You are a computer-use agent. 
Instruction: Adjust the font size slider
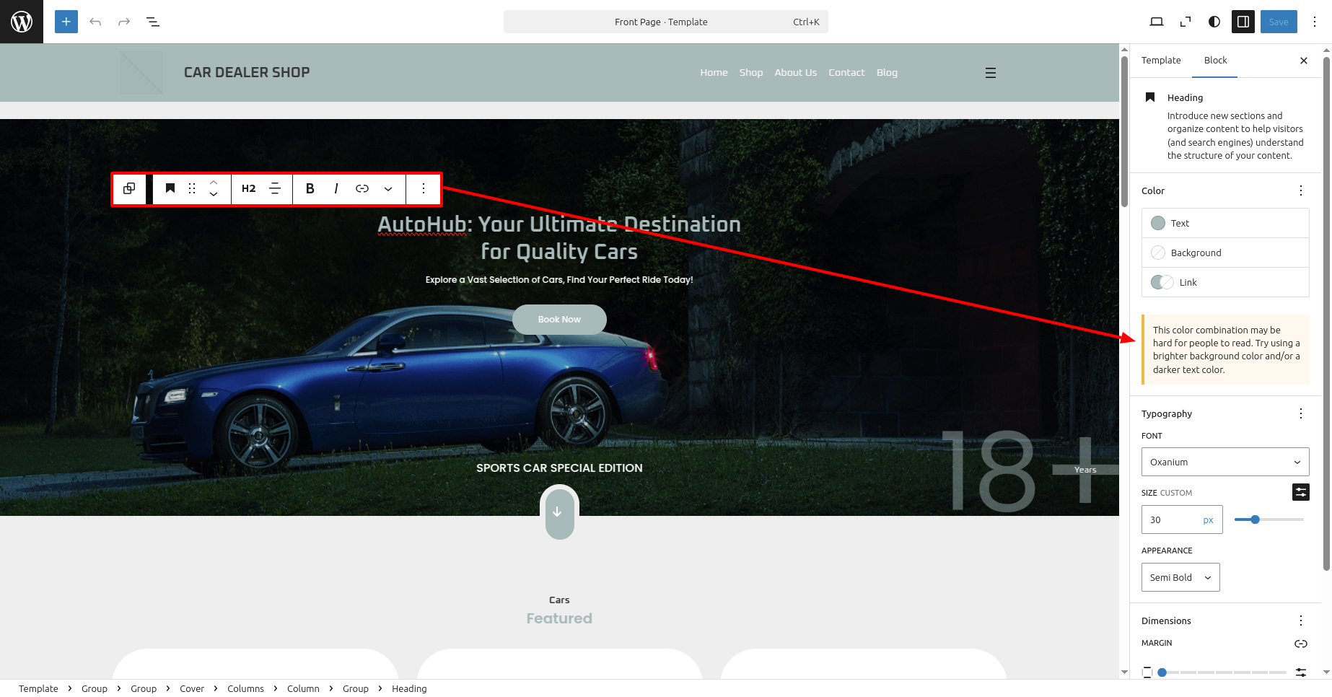[1269, 520]
